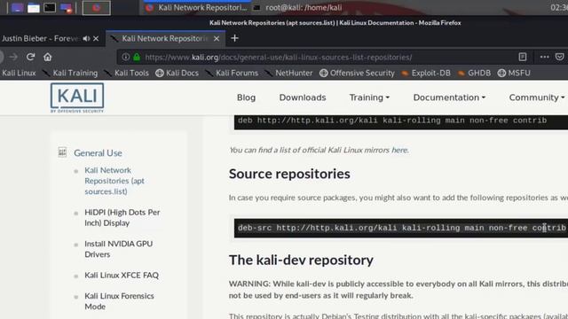Go to the Blog page
Image resolution: width=568 pixels, height=319 pixels.
tap(246, 97)
